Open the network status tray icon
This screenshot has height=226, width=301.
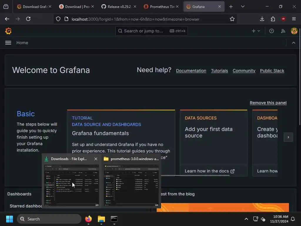coord(255,219)
